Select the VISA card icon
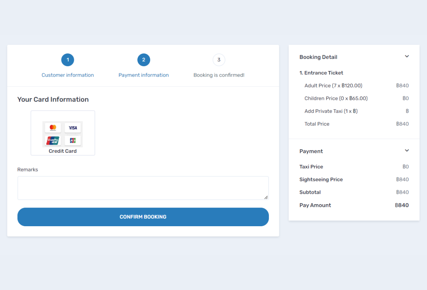This screenshot has width=427, height=290. click(73, 128)
